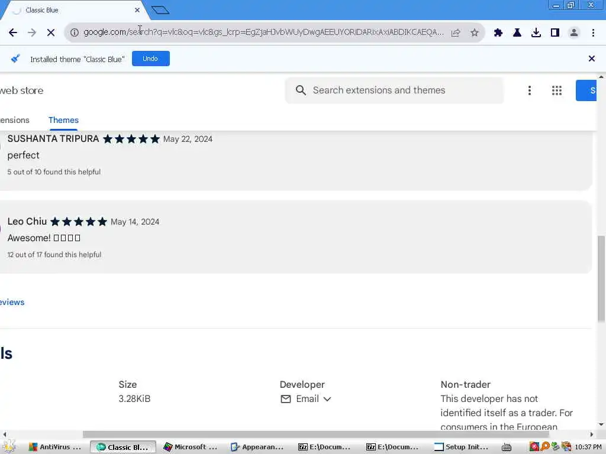This screenshot has height=454, width=606.
Task: Close the Classic Blue tab
Action: (137, 10)
